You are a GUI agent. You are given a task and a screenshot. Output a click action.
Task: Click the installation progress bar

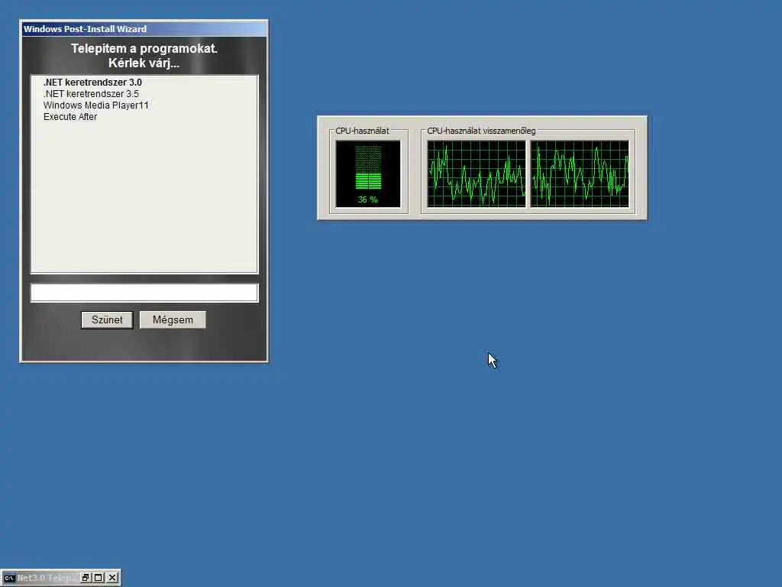click(x=144, y=293)
